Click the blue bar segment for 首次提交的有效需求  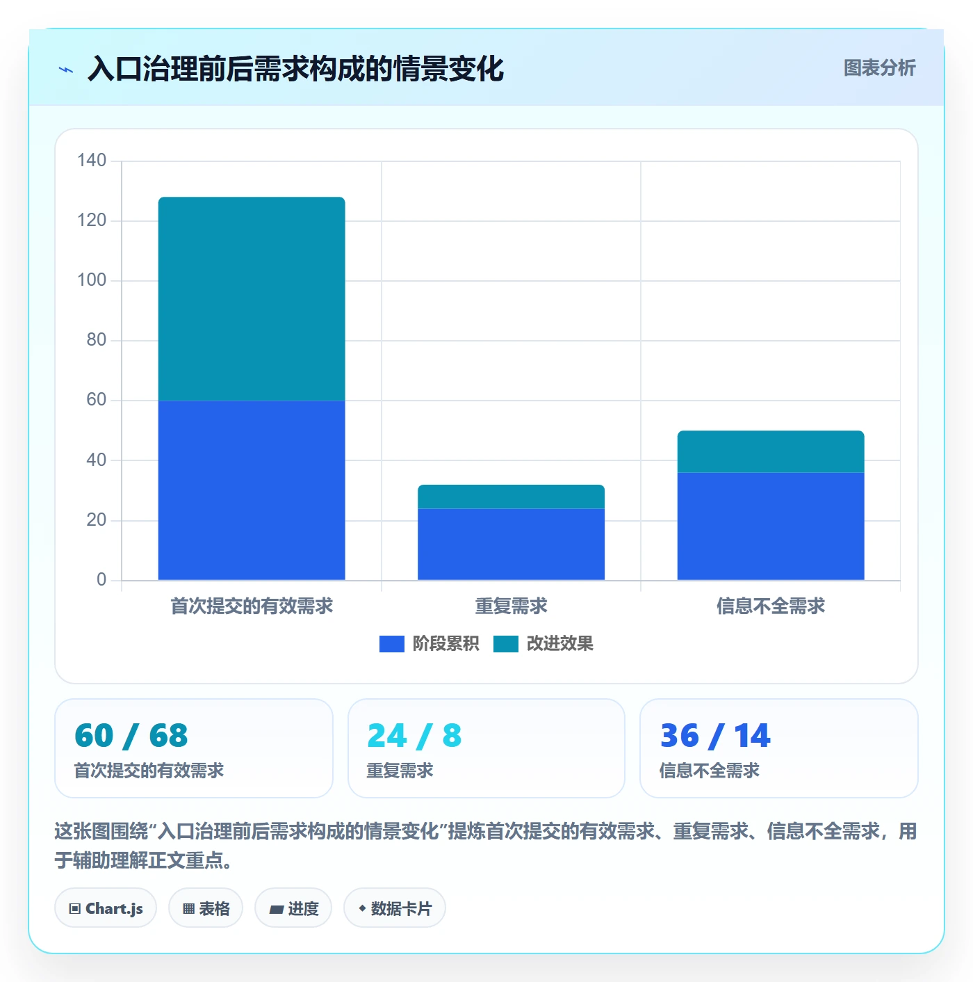click(x=252, y=490)
